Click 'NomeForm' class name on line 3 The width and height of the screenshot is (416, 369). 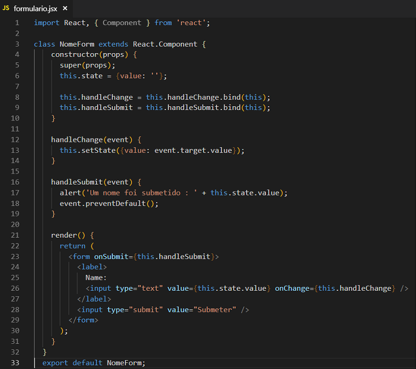tap(77, 44)
